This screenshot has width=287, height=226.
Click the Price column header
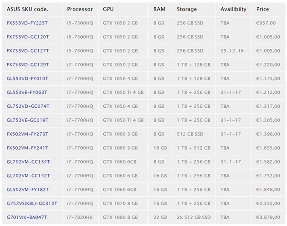click(x=263, y=9)
